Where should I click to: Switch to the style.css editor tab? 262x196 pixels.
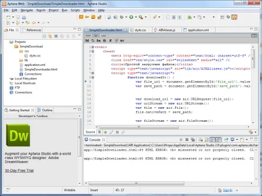pos(140,30)
